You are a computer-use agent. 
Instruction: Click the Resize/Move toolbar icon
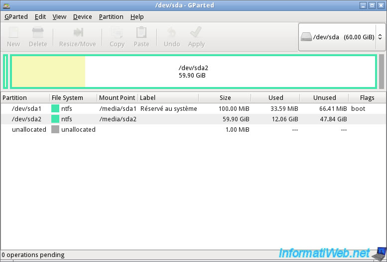[78, 32]
